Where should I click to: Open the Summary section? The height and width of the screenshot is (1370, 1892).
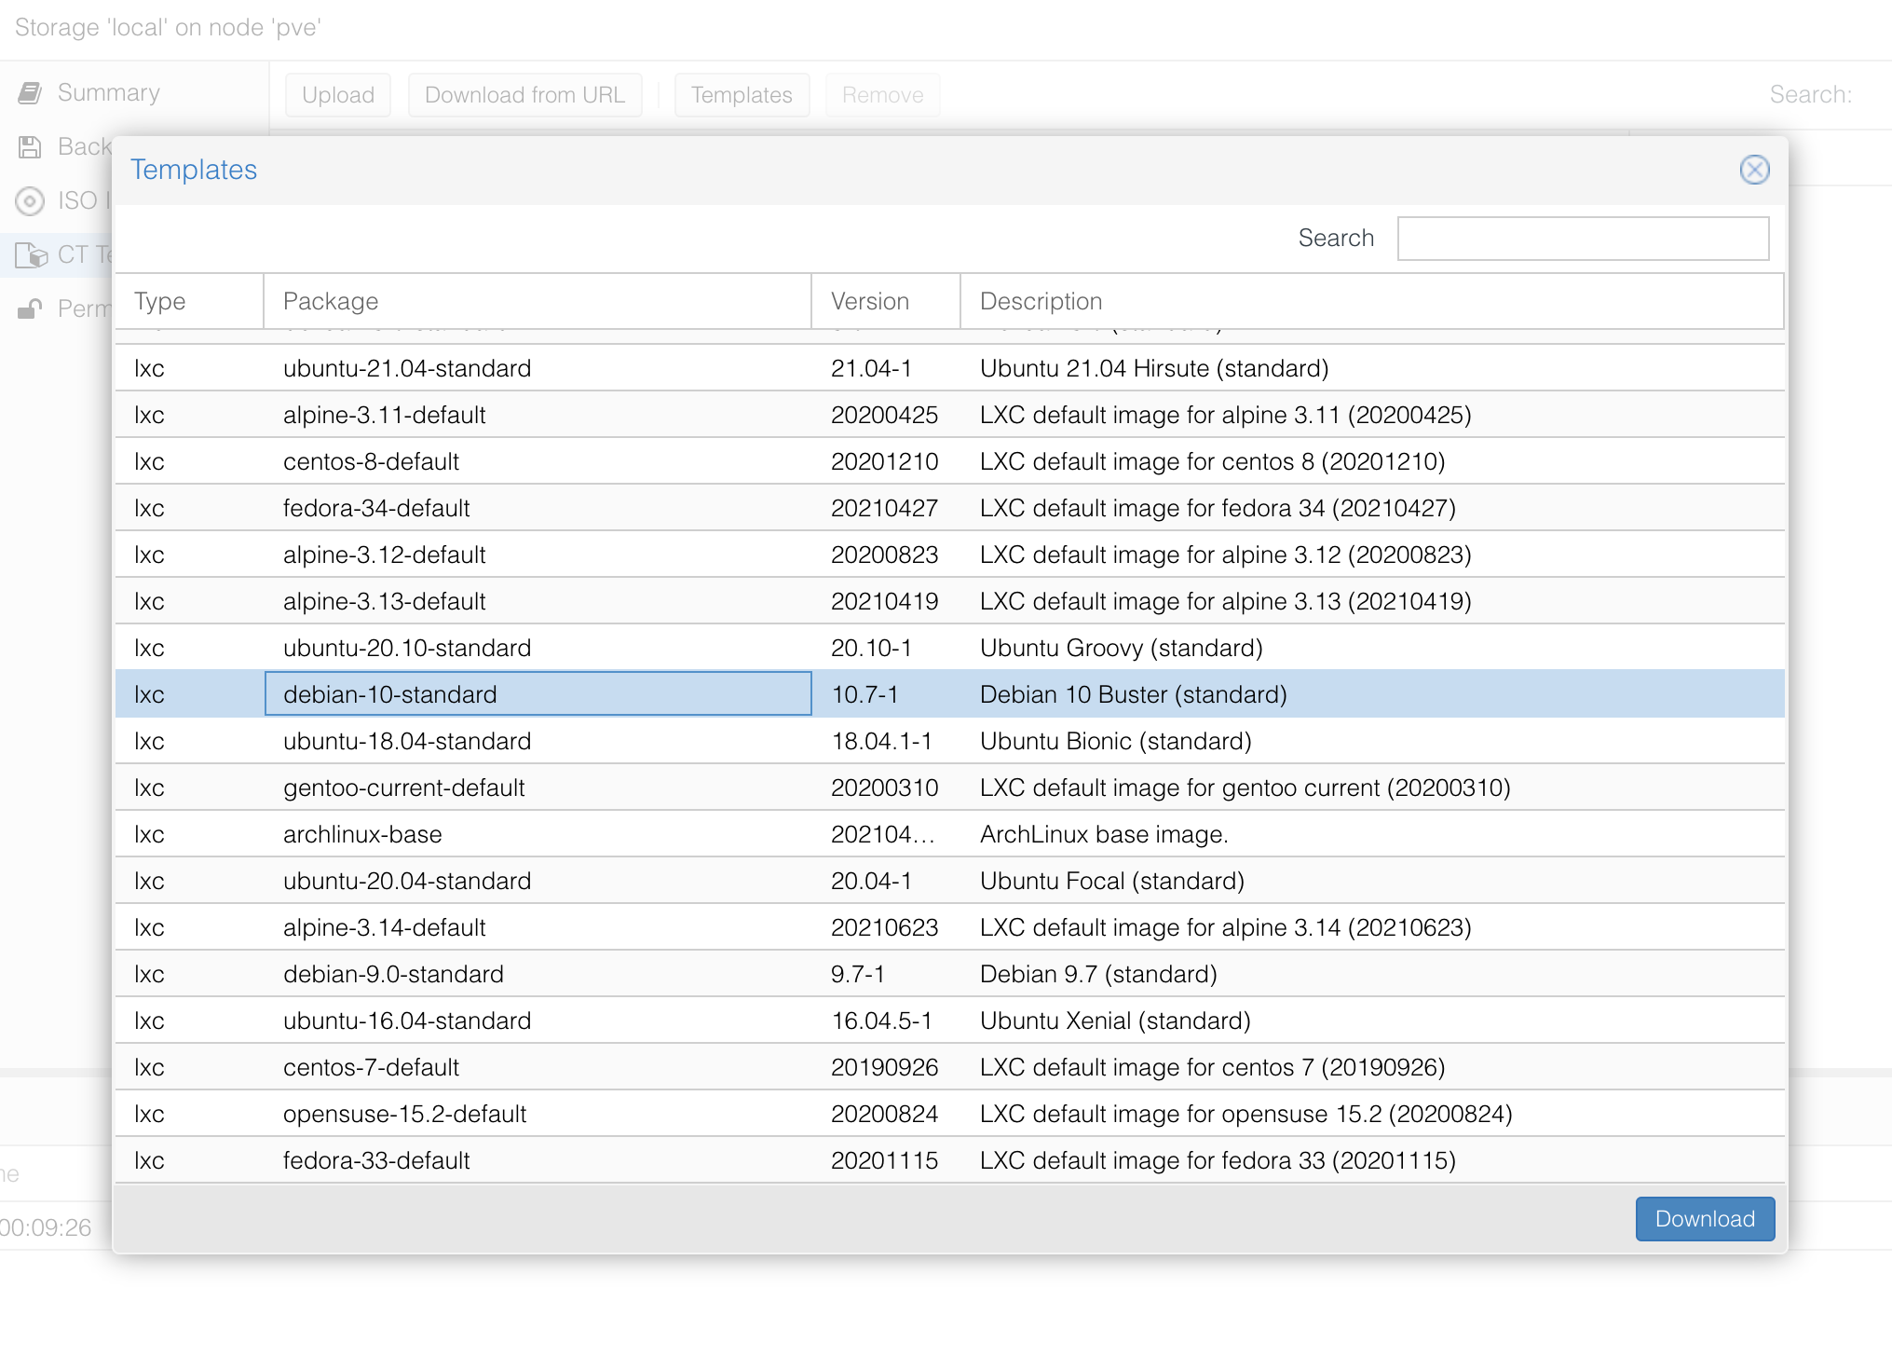(x=108, y=92)
